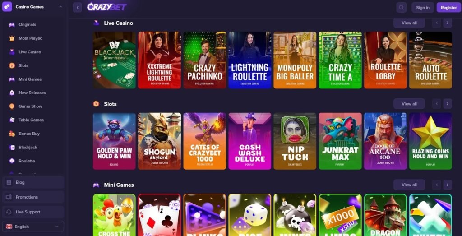This screenshot has height=236, width=462.
Task: Collapse sidebar using back arrow icon
Action: (x=77, y=7)
